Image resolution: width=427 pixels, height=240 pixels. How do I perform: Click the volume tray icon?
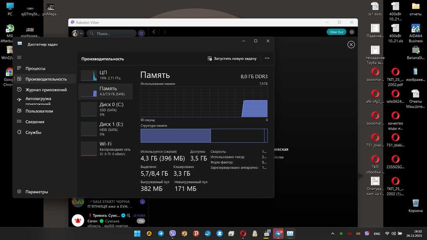(394, 234)
